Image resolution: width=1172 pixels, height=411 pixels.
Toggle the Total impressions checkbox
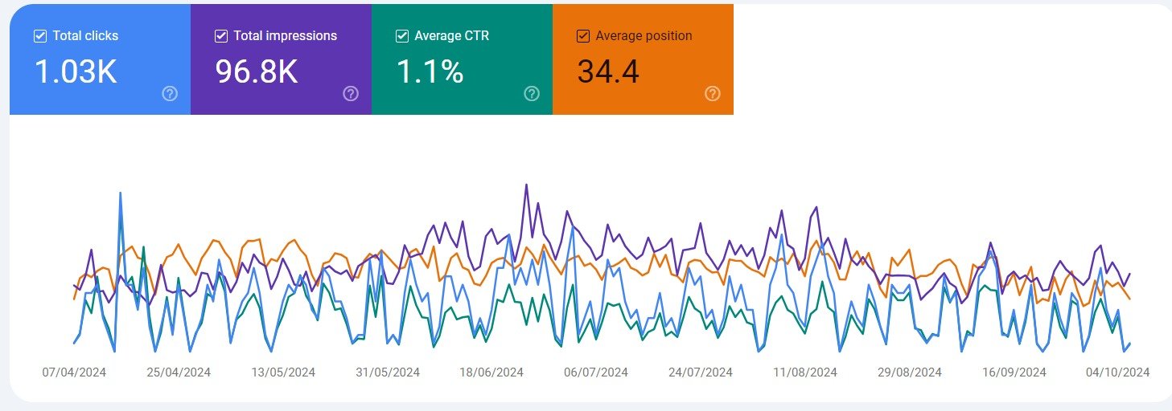pos(221,36)
